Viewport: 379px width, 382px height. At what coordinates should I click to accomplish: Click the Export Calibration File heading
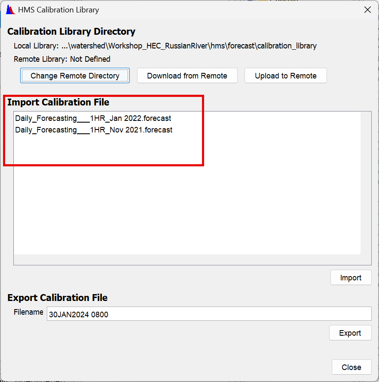[x=57, y=298]
